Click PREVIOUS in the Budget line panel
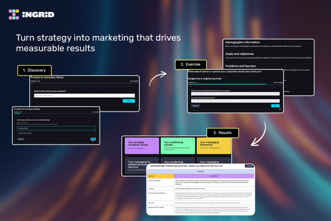 196,106
